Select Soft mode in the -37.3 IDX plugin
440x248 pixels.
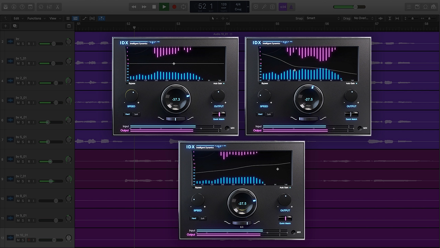(136, 114)
